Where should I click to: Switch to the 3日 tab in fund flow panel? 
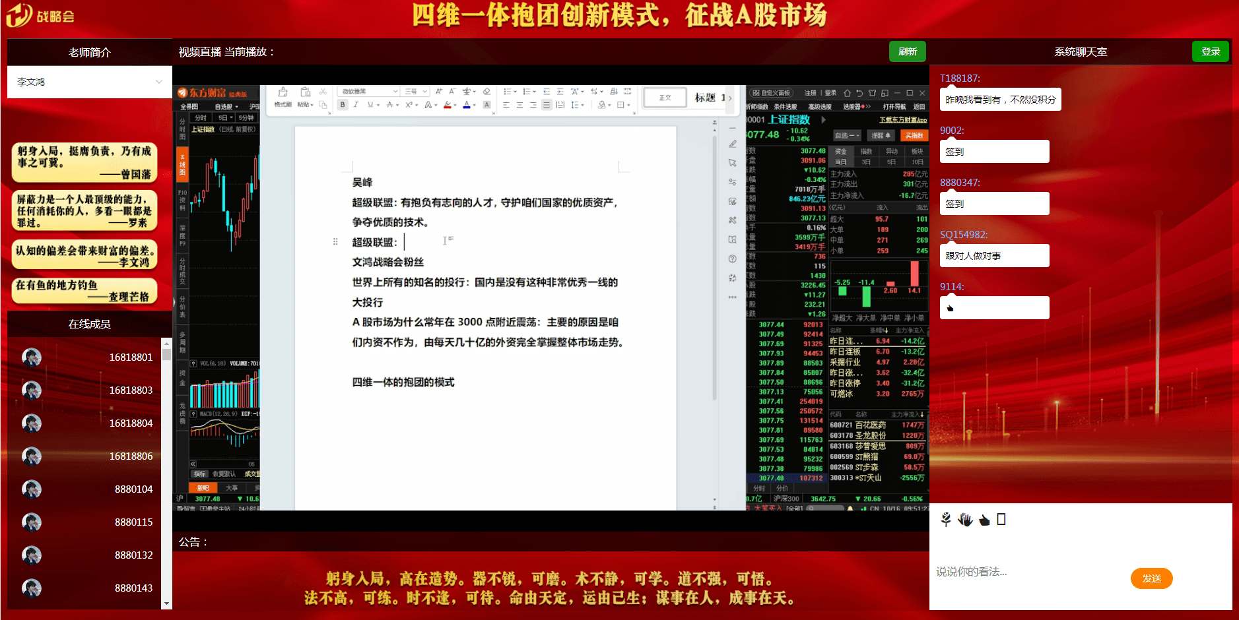(x=866, y=163)
